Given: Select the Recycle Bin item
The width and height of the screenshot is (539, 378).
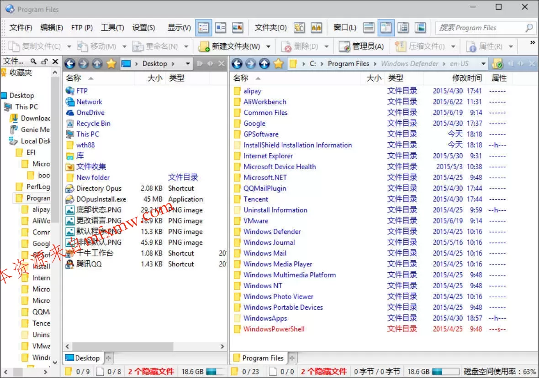Looking at the screenshot, I should point(93,124).
